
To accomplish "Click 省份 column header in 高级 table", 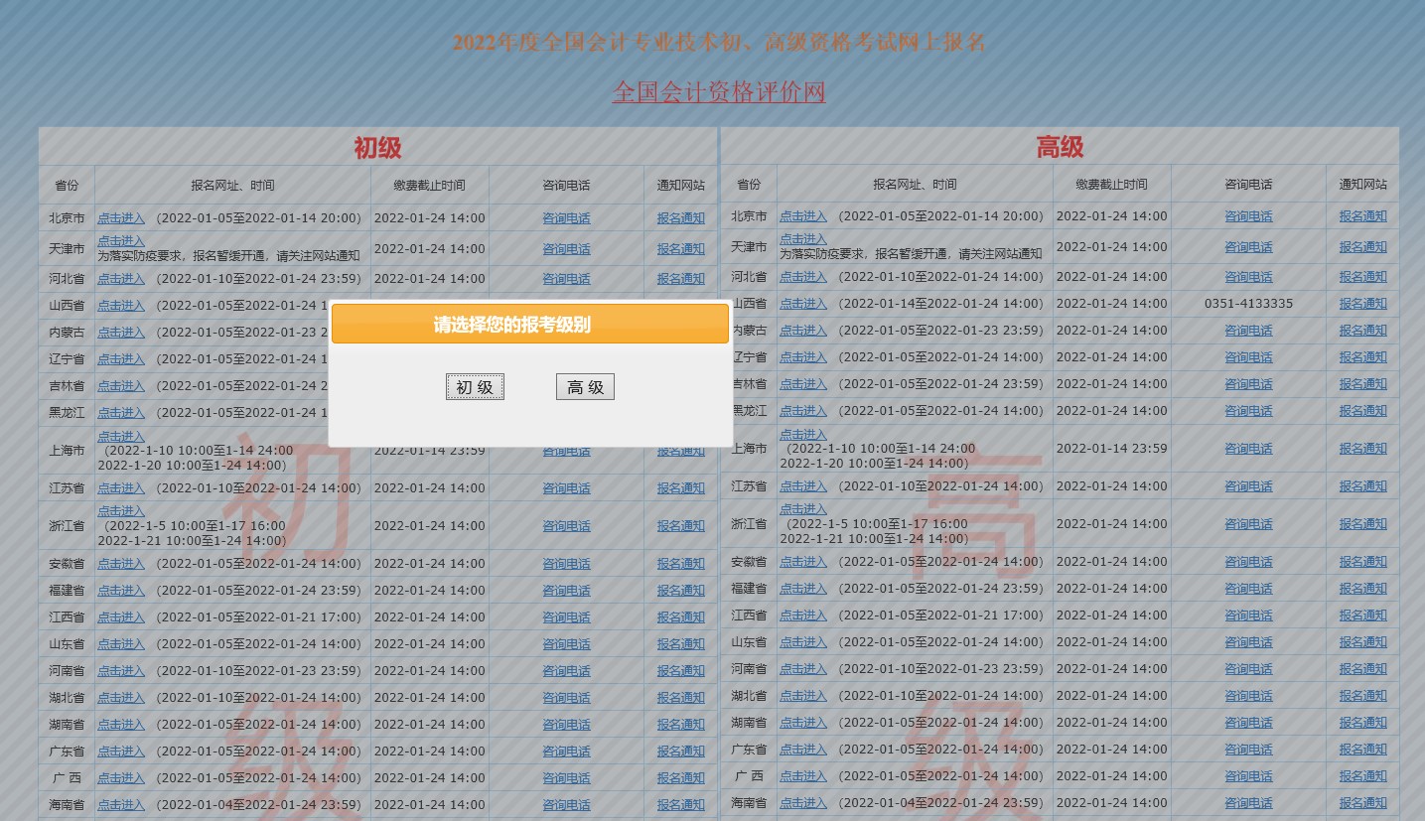I will point(749,185).
